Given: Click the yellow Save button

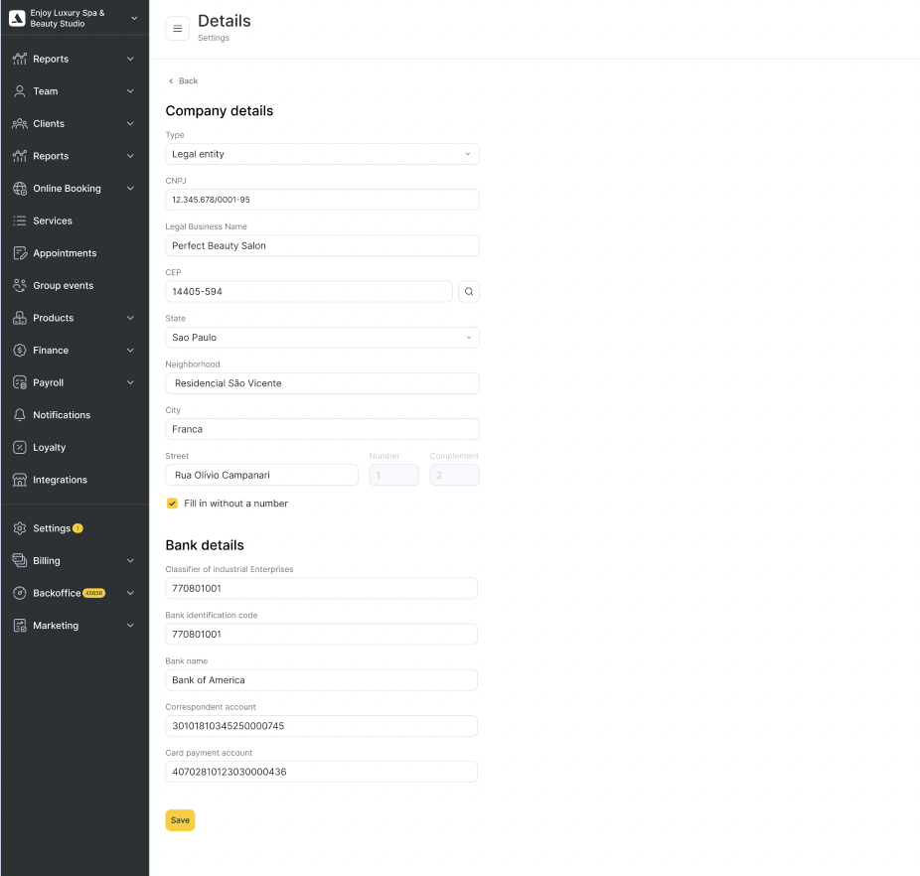Looking at the screenshot, I should click(180, 820).
